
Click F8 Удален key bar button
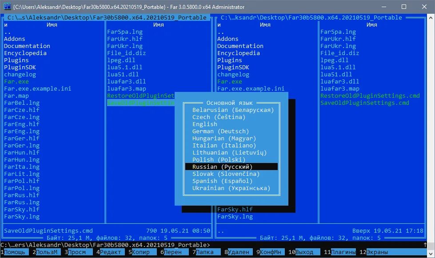238,252
